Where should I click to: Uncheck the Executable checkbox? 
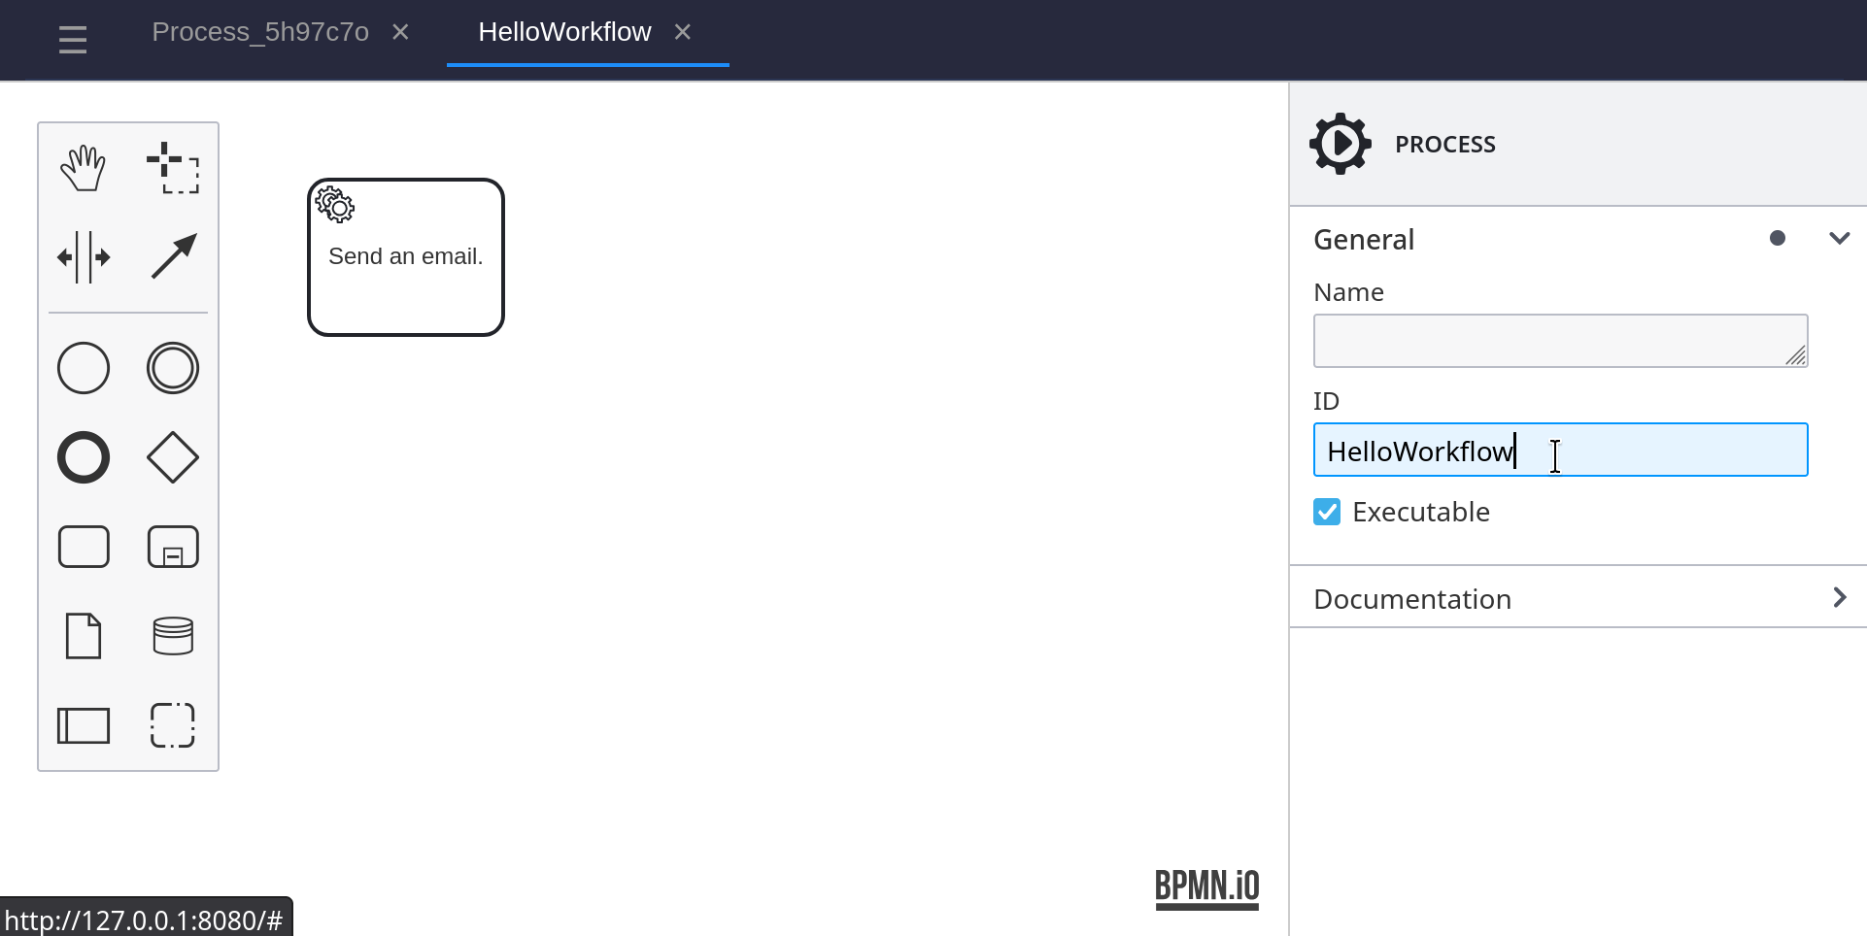click(x=1327, y=512)
